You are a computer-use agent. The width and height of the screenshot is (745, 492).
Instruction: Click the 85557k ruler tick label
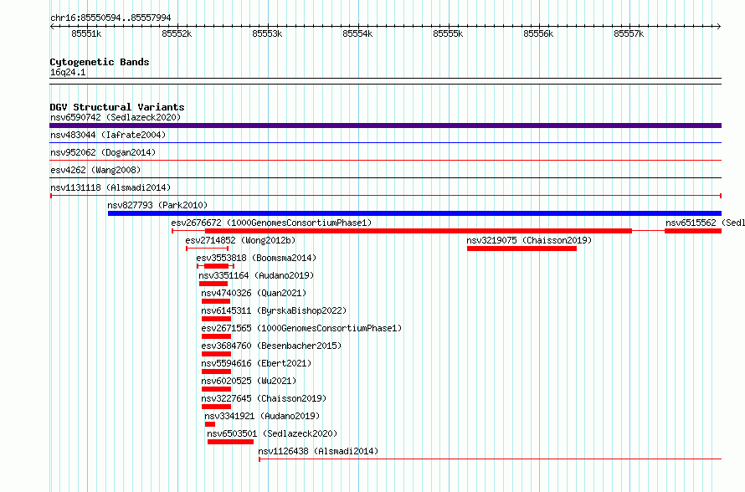pos(629,33)
